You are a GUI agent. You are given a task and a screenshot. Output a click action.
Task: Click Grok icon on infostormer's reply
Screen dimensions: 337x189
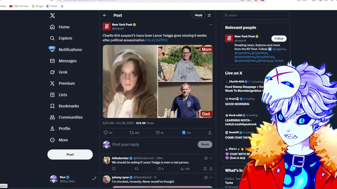[x=206, y=158]
